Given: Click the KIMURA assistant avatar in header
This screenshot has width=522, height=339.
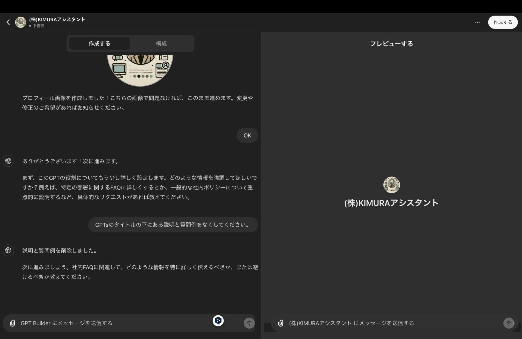Looking at the screenshot, I should (x=21, y=22).
